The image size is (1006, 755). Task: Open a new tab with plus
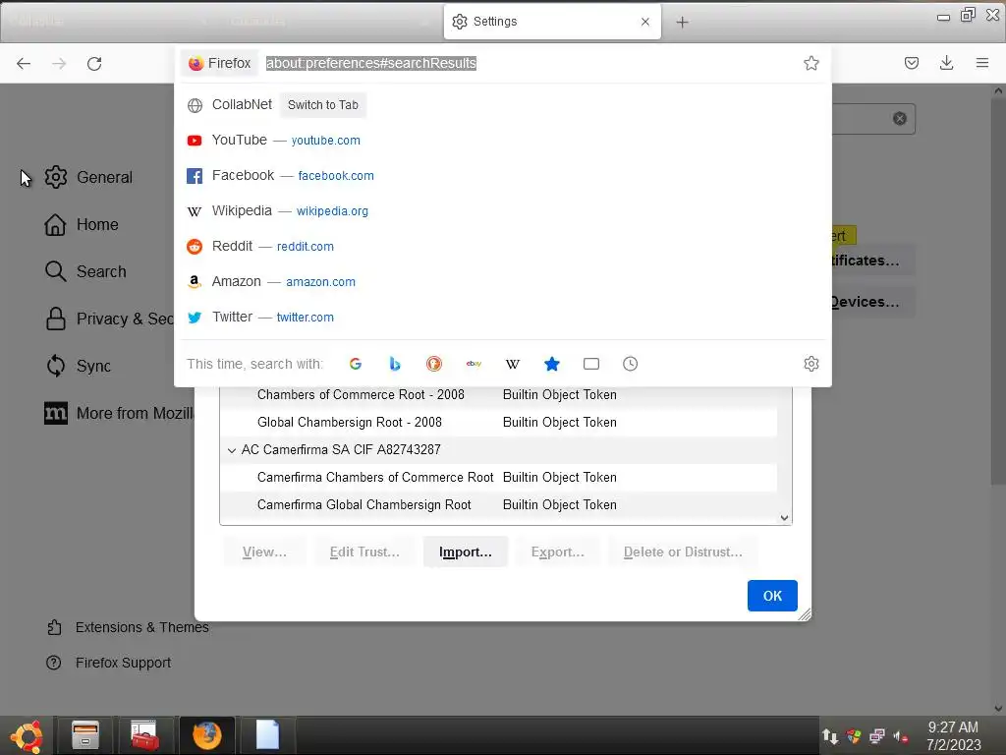tap(682, 23)
